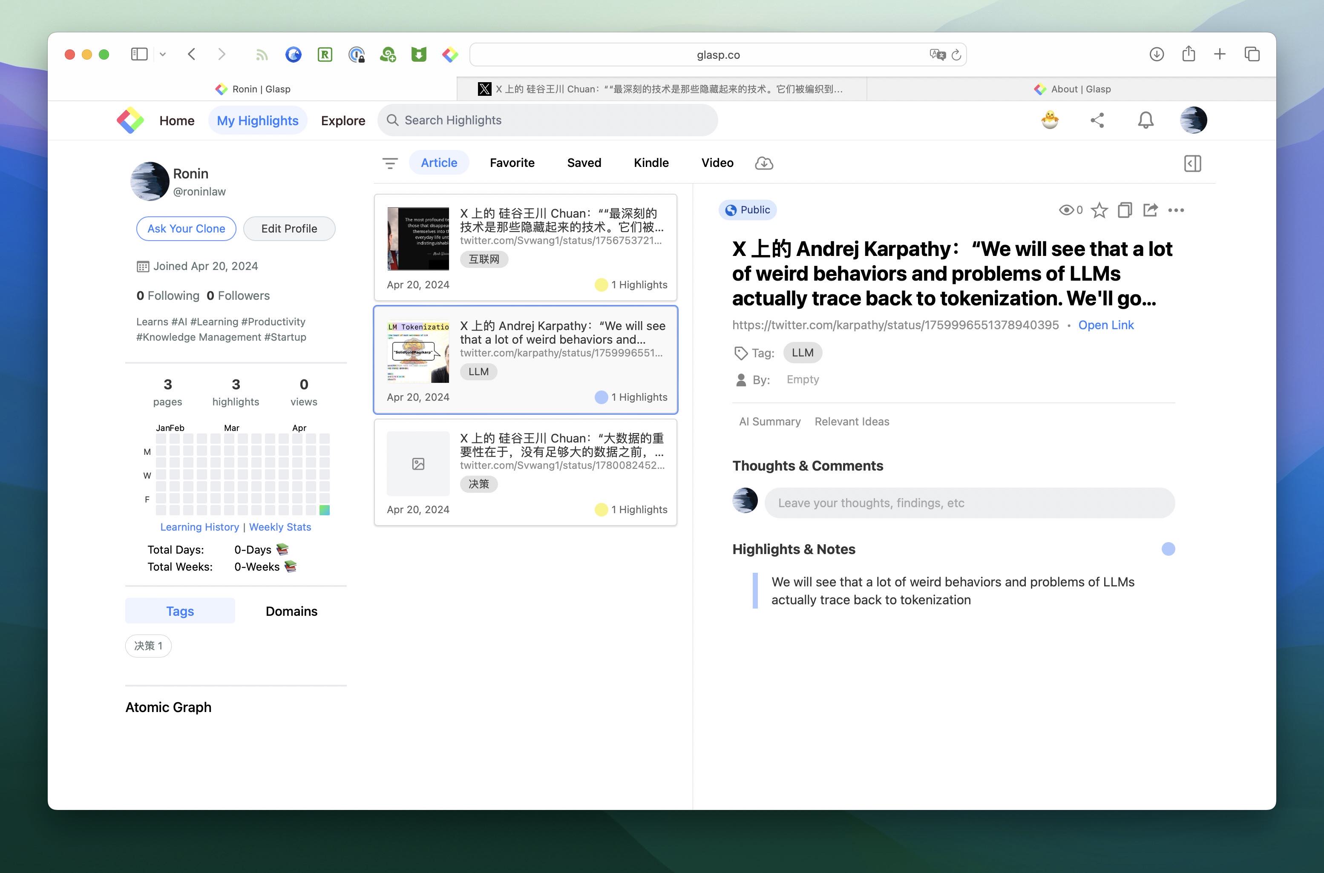1324x873 pixels.
Task: Click the cloud download export icon
Action: tap(764, 163)
